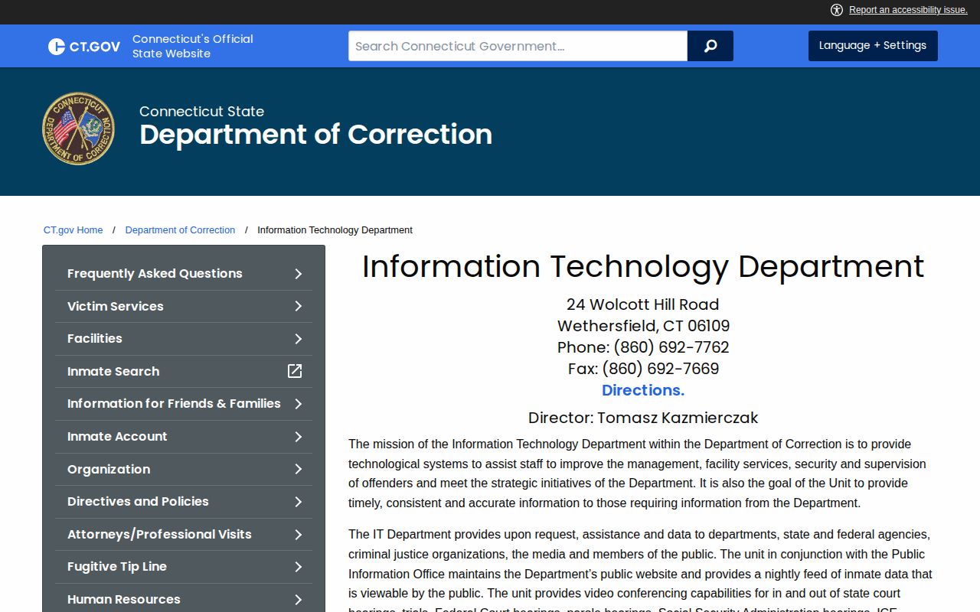Click the Connecticut's Official State Website text
This screenshot has width=980, height=612.
[x=193, y=46]
